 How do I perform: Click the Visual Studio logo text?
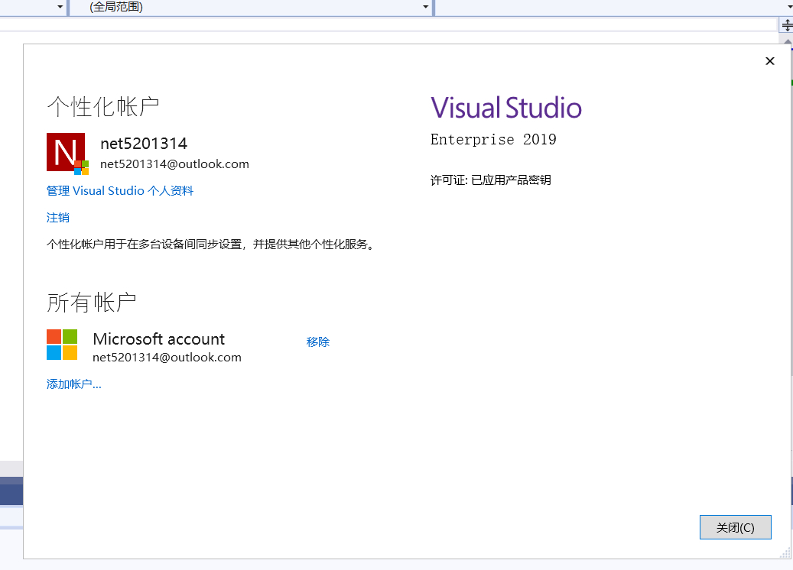(506, 108)
